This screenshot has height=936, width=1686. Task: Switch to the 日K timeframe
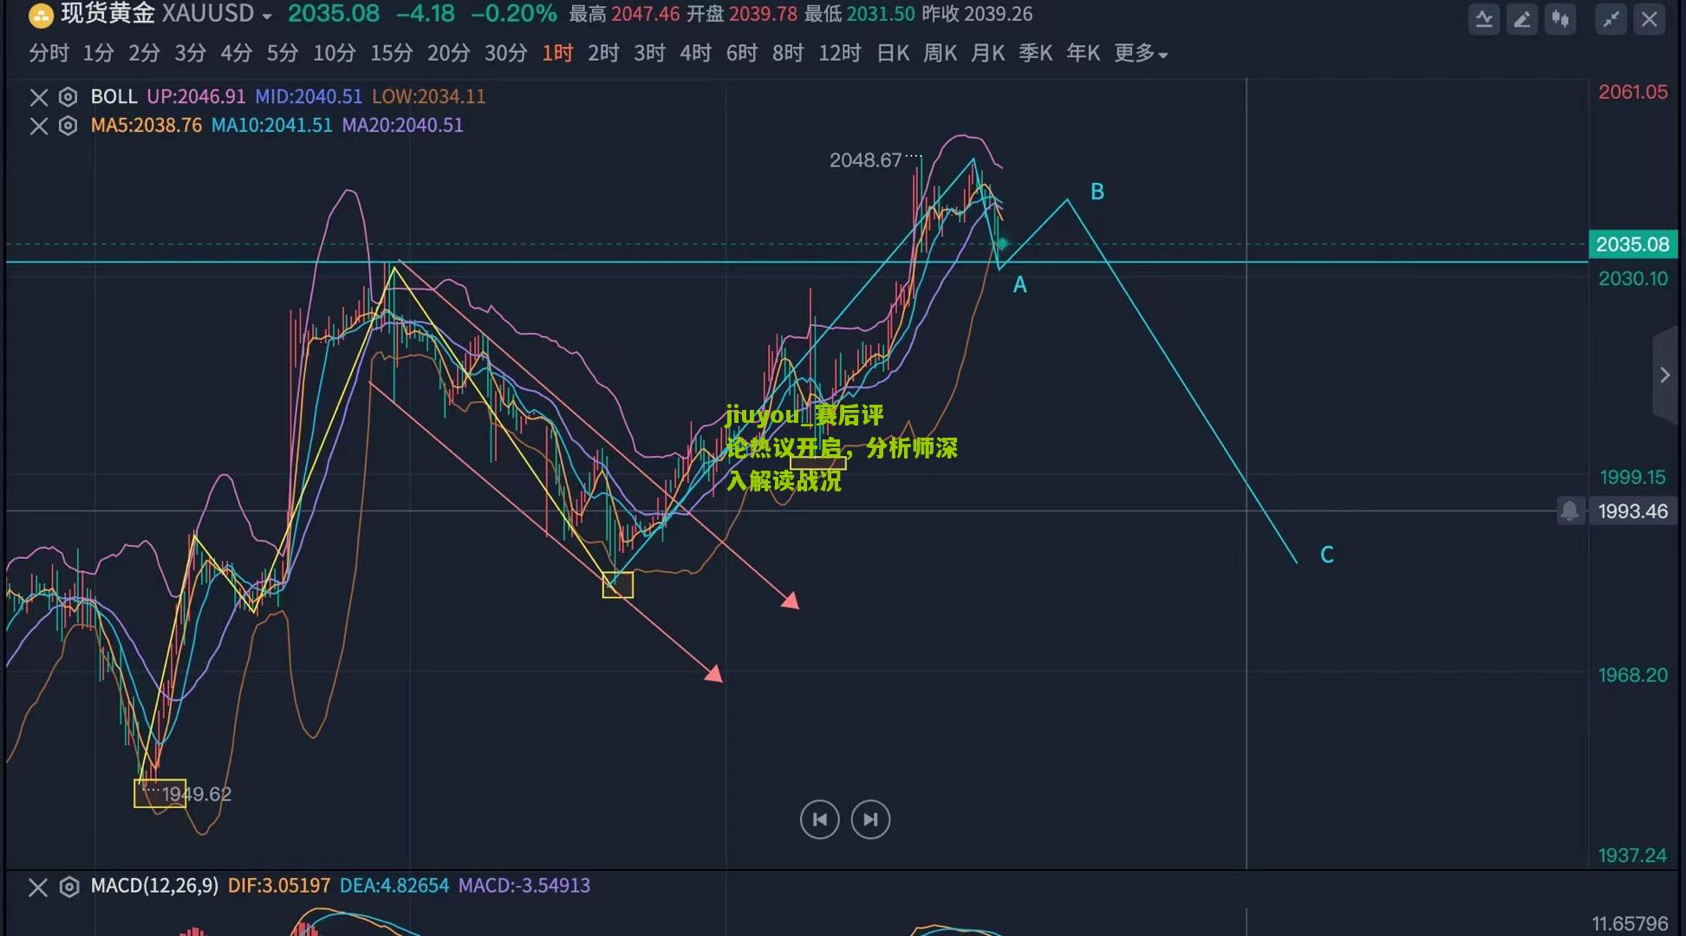[893, 54]
